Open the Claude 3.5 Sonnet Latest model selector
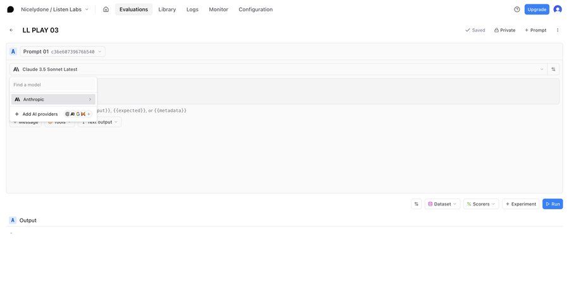569x306 pixels. click(279, 70)
